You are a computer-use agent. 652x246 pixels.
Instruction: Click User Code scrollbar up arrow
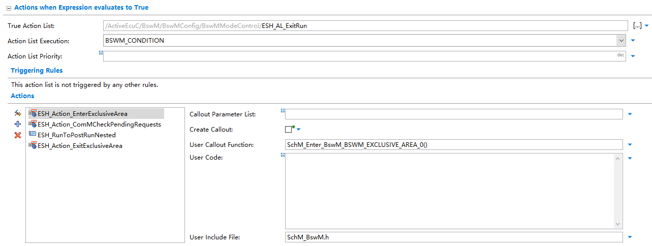click(618, 158)
